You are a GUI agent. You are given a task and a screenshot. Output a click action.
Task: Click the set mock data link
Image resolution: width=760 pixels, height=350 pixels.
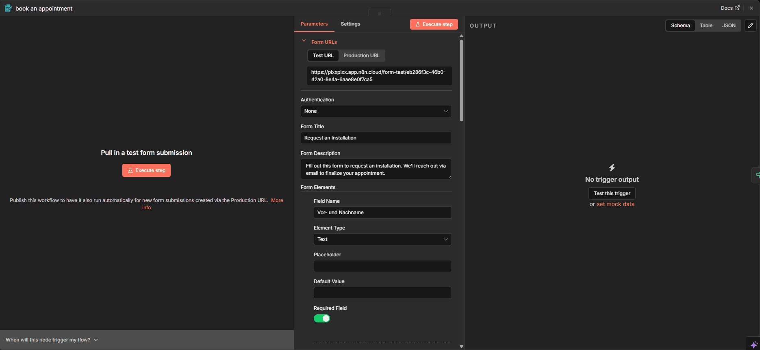click(615, 204)
